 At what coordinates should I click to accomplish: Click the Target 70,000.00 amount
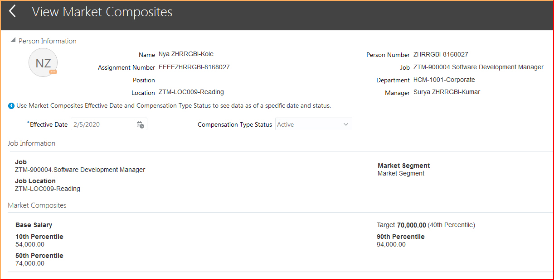point(411,225)
